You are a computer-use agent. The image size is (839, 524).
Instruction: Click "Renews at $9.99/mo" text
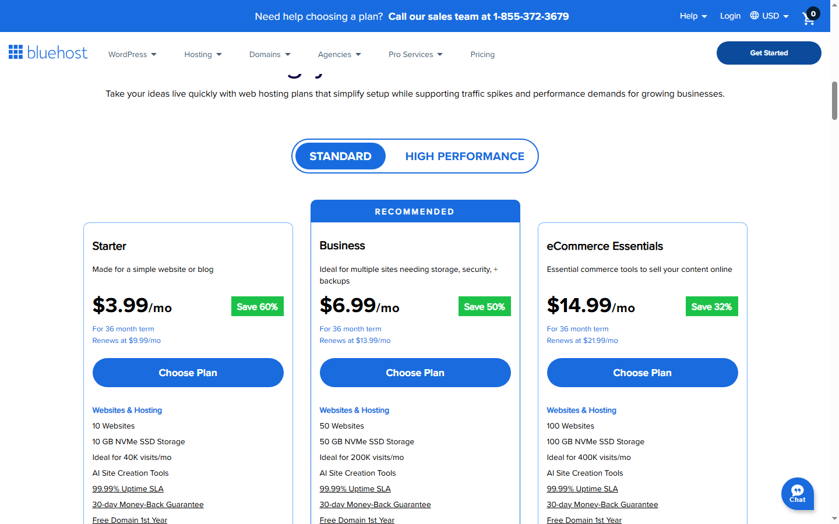point(126,341)
